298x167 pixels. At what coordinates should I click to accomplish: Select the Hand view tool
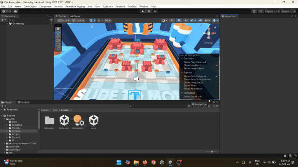pyautogui.click(x=58, y=29)
